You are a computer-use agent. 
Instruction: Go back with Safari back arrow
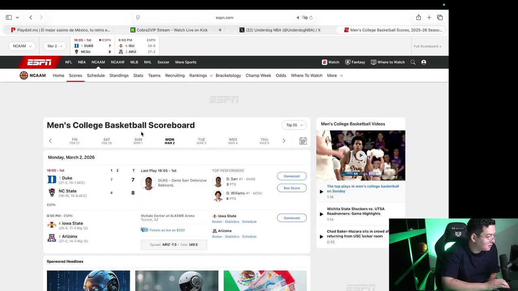pyautogui.click(x=31, y=17)
